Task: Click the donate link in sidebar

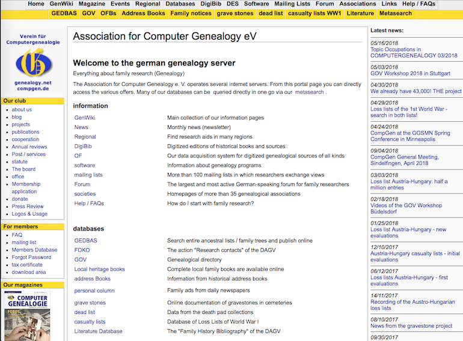Action: [x=20, y=199]
